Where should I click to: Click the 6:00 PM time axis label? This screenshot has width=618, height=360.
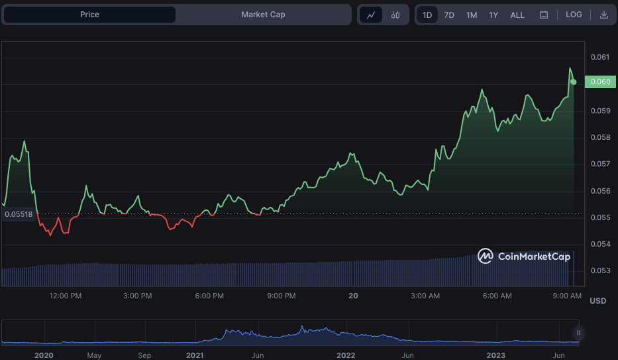pyautogui.click(x=209, y=296)
